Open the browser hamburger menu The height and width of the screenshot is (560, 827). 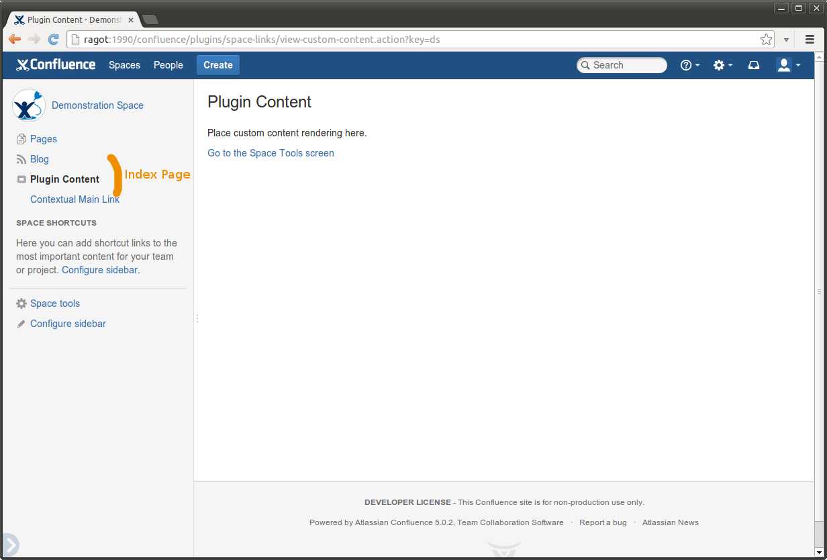pos(810,39)
